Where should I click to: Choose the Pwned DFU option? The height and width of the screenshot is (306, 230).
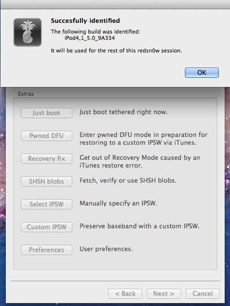click(x=47, y=136)
